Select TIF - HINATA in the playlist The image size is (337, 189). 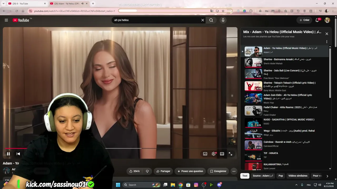point(285,156)
